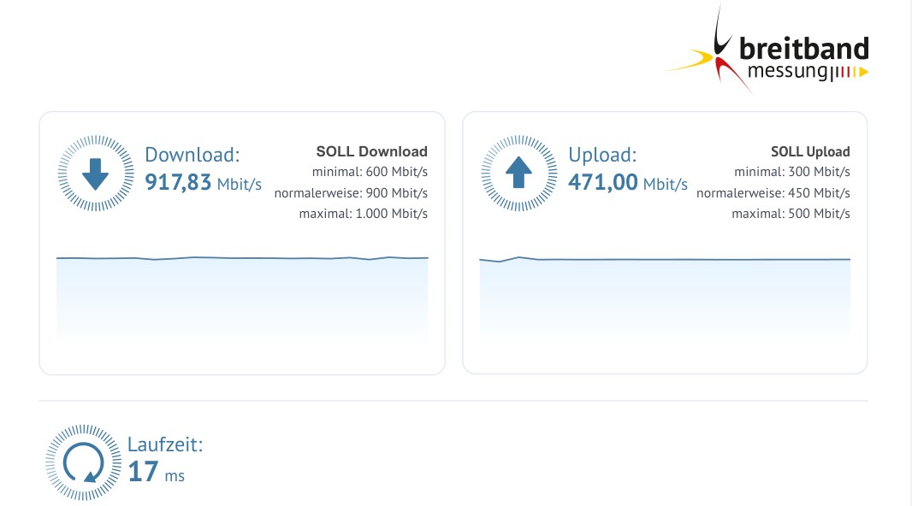Click minimal: 600 Mbit/s download line
The image size is (912, 506).
pyautogui.click(x=370, y=172)
